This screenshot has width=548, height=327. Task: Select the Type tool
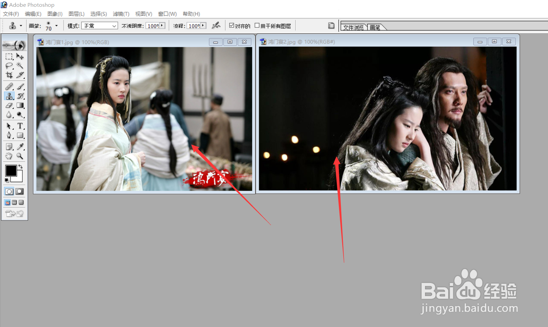coord(20,126)
